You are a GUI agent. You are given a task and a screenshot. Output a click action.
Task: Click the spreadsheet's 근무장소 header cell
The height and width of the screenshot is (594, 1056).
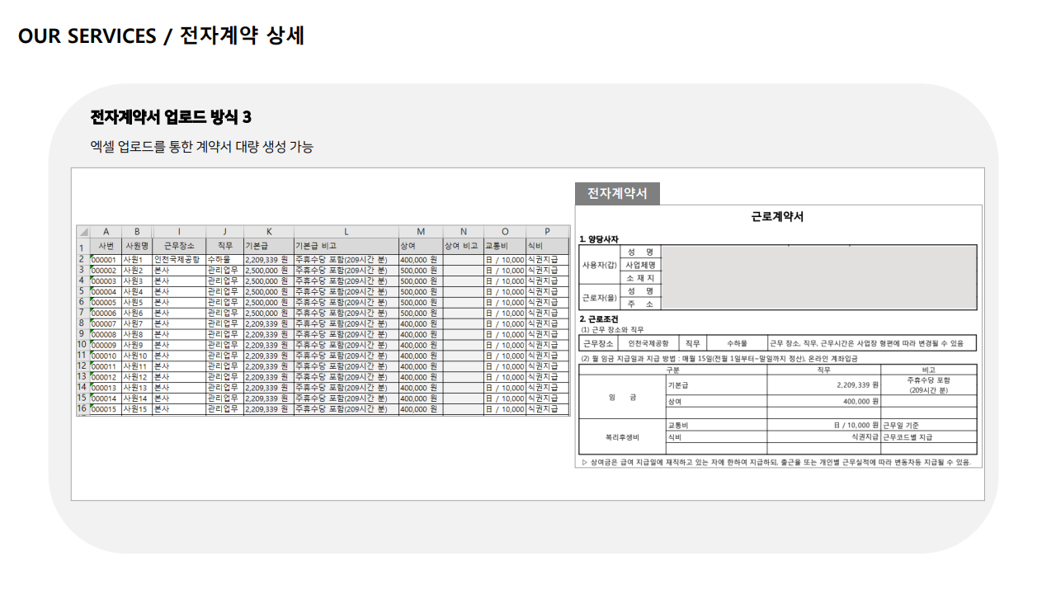(179, 246)
